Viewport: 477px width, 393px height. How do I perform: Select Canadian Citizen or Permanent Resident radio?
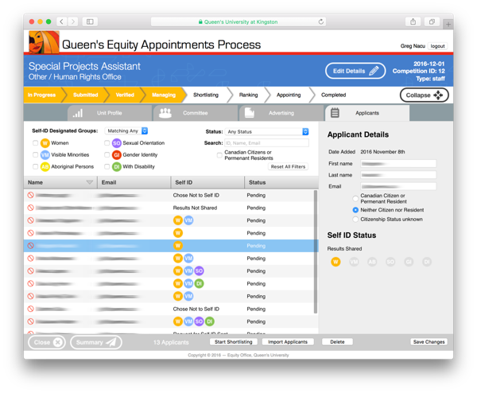(x=355, y=198)
